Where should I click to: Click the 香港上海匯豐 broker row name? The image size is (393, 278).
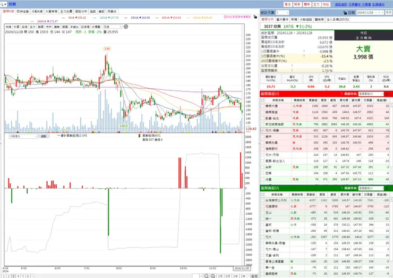275,262
